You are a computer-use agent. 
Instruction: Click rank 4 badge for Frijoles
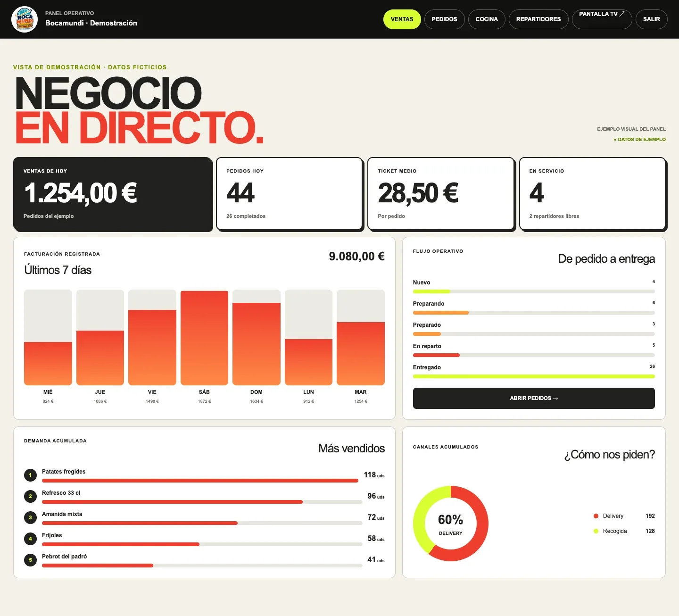(x=30, y=539)
